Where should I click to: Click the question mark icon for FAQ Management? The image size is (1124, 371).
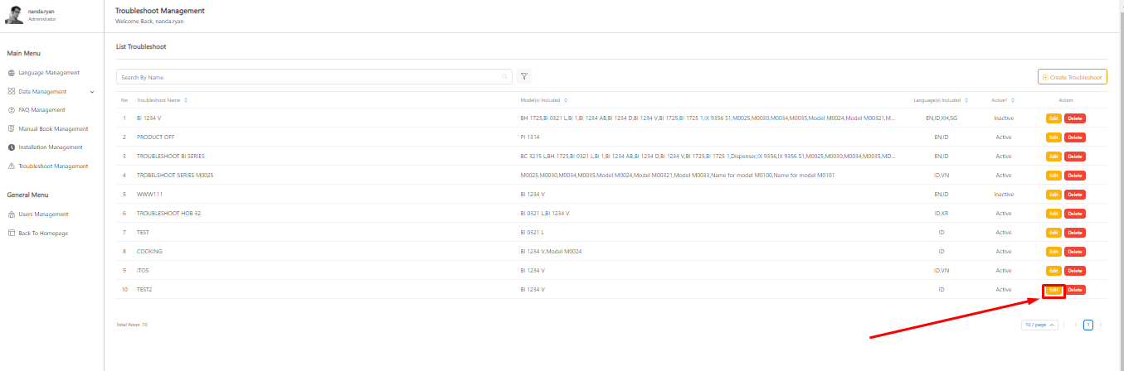click(x=12, y=110)
